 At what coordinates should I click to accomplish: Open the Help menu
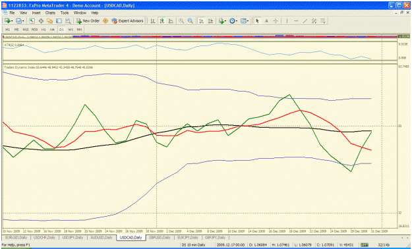coord(95,13)
